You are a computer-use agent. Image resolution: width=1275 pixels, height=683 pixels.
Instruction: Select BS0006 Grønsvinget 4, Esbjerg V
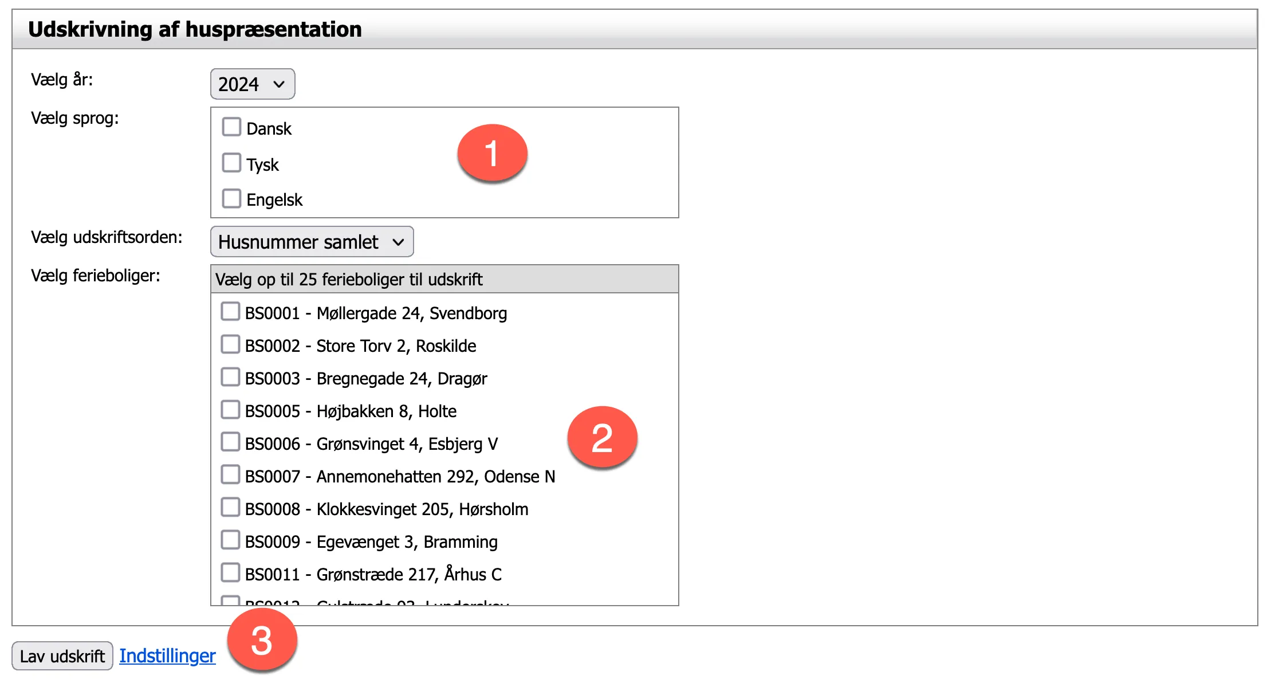pos(230,442)
